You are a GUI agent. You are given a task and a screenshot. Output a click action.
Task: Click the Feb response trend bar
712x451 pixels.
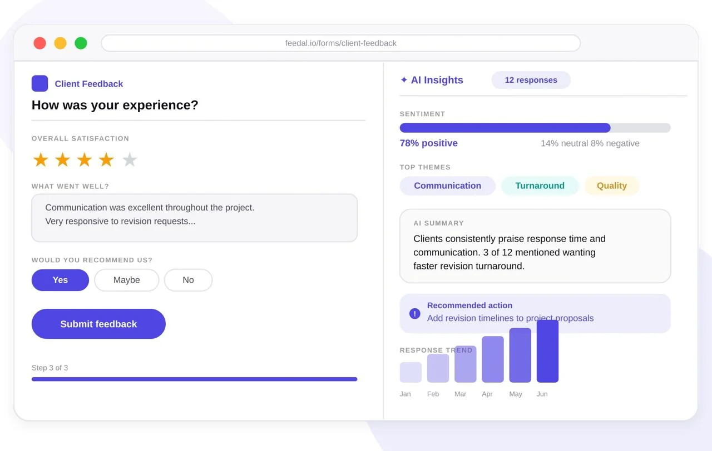tap(438, 368)
